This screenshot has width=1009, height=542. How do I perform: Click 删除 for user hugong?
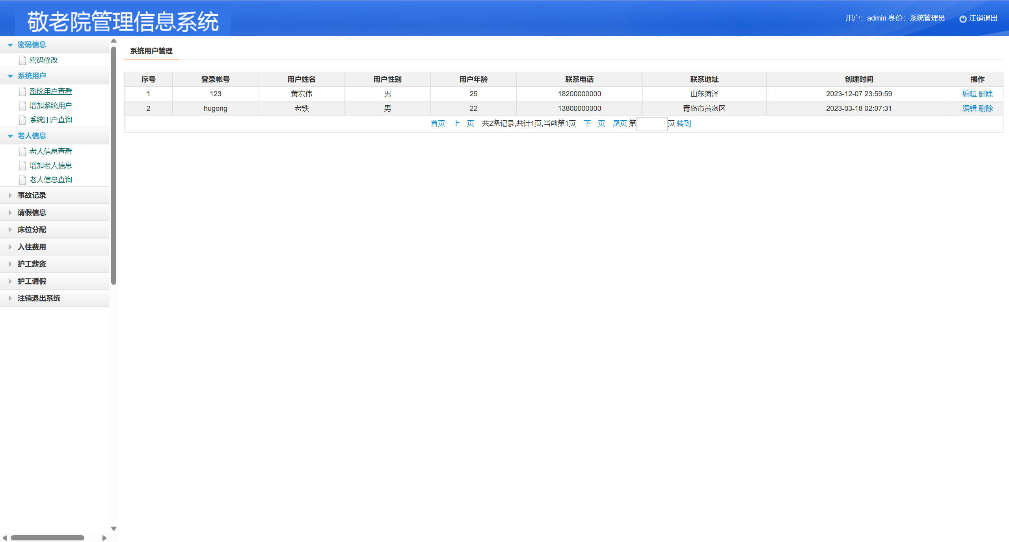tap(986, 108)
